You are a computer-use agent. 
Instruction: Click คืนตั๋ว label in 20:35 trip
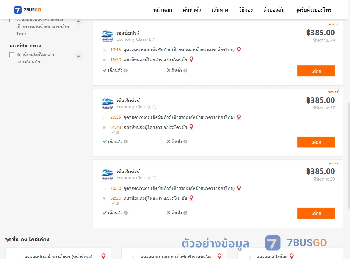coord(177,141)
